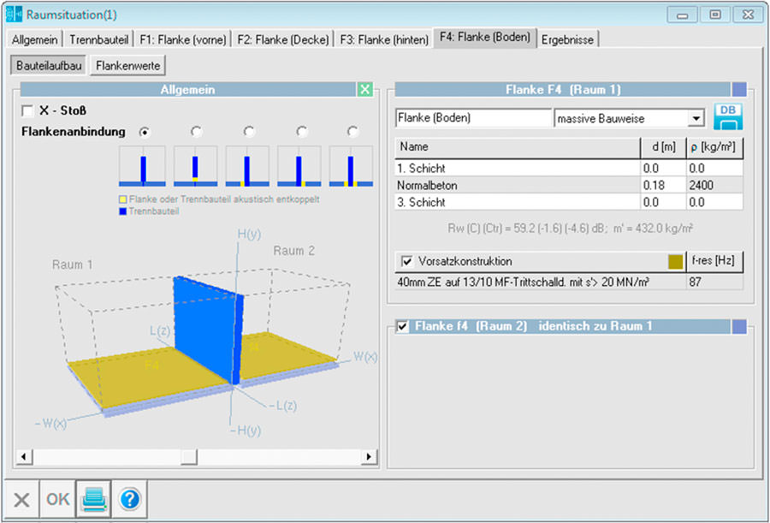The image size is (770, 523).
Task: Select rigid junction diagram without decoupling
Action: click(143, 166)
